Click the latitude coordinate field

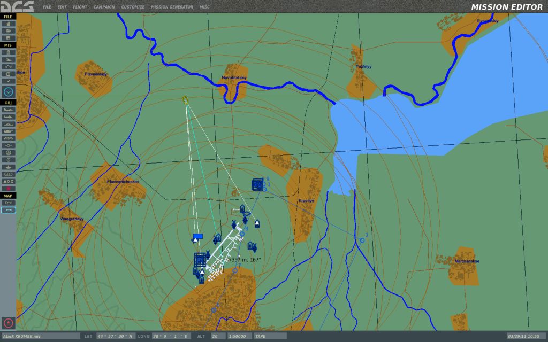pos(116,336)
